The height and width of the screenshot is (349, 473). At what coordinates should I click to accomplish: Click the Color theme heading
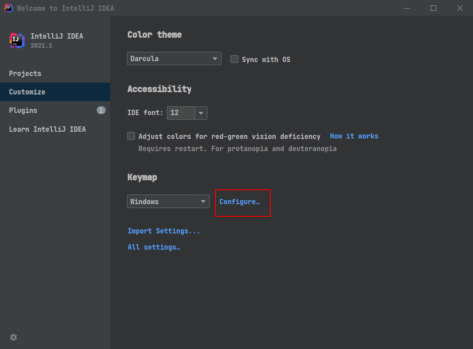tap(155, 35)
